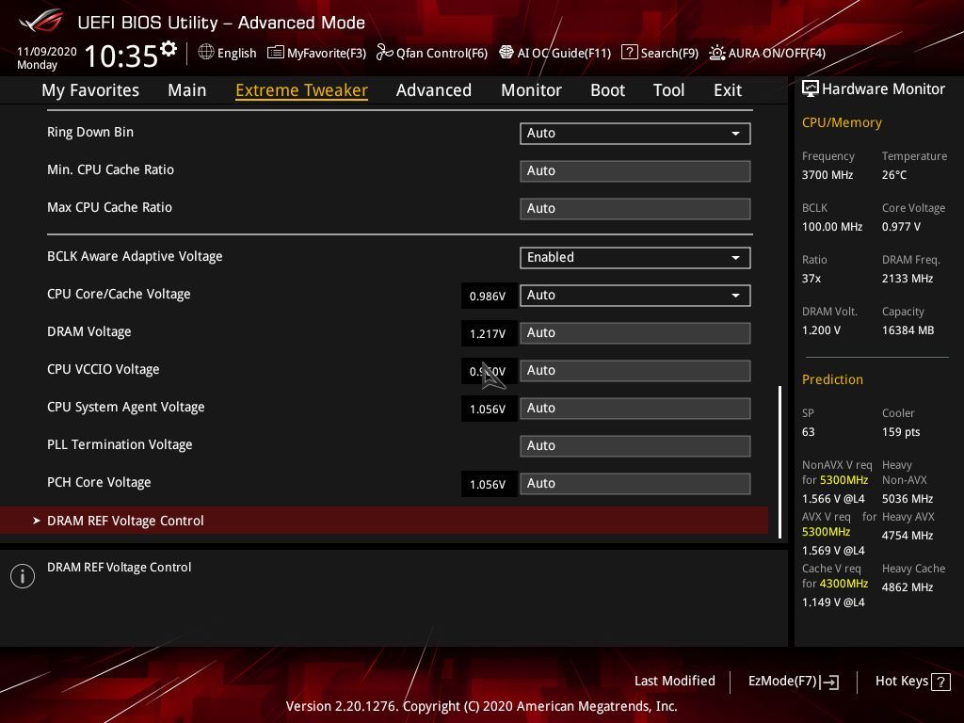Viewport: 964px width, 723px height.
Task: Open the Hot Keys help
Action: 912,682
